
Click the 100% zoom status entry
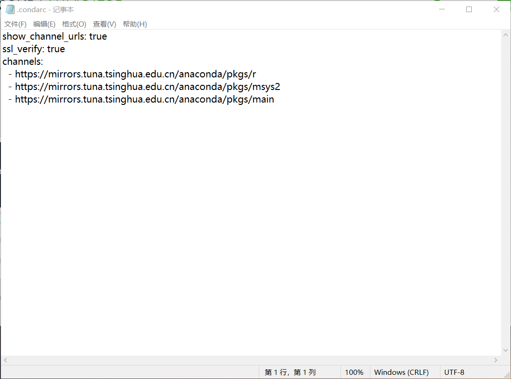pyautogui.click(x=355, y=372)
